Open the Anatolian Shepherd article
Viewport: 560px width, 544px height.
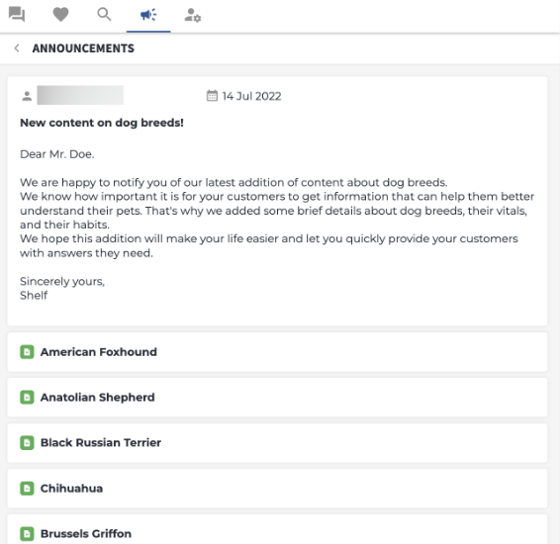point(277,398)
